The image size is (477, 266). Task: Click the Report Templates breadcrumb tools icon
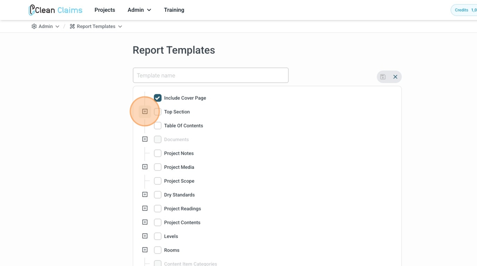[x=72, y=26]
